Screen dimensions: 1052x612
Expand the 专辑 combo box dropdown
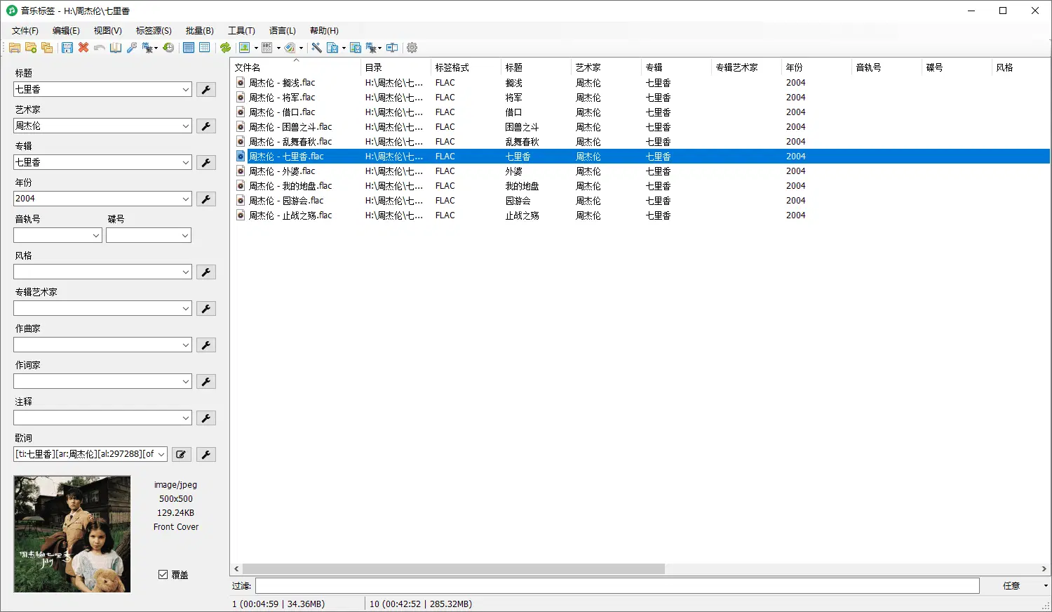pos(186,163)
